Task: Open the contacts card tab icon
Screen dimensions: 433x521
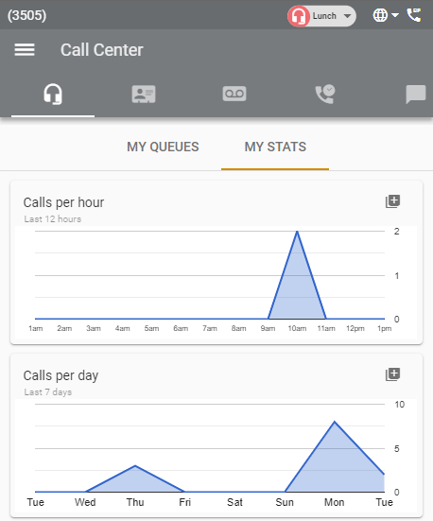Action: pyautogui.click(x=144, y=94)
